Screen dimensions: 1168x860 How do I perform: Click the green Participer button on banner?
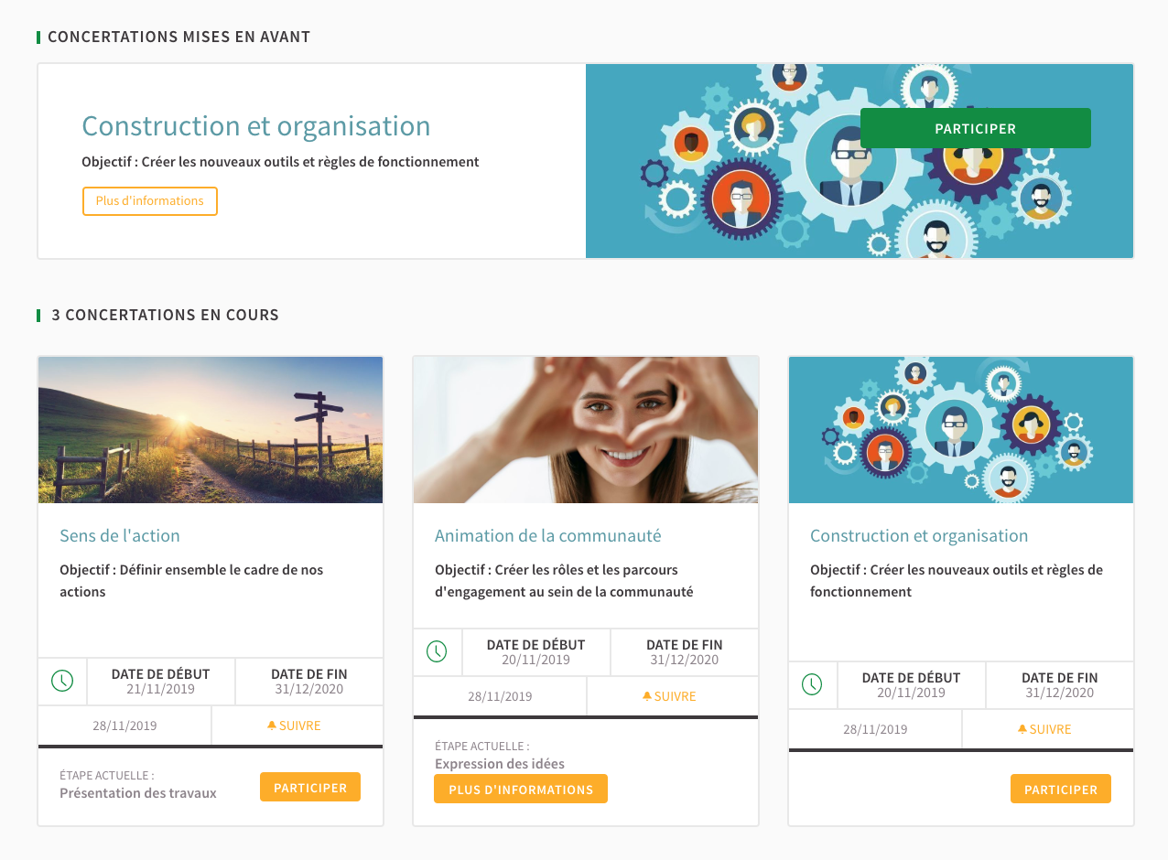(x=976, y=128)
